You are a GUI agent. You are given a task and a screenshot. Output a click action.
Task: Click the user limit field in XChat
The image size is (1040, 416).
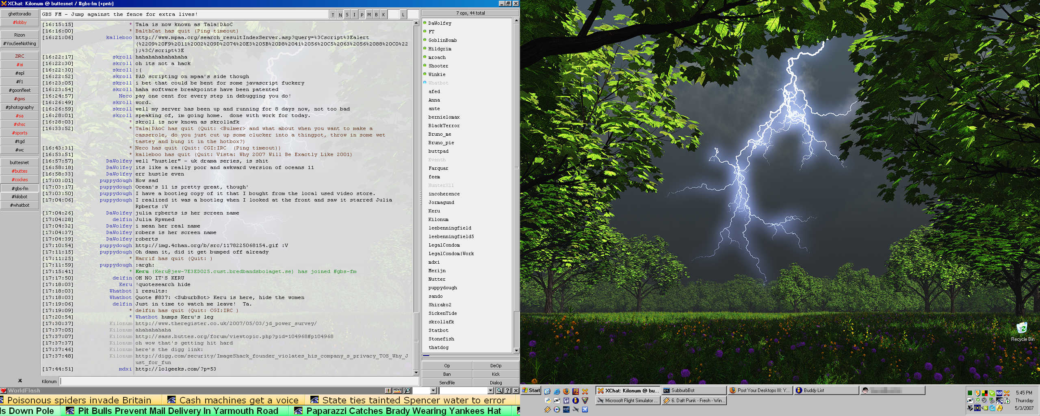pos(413,15)
